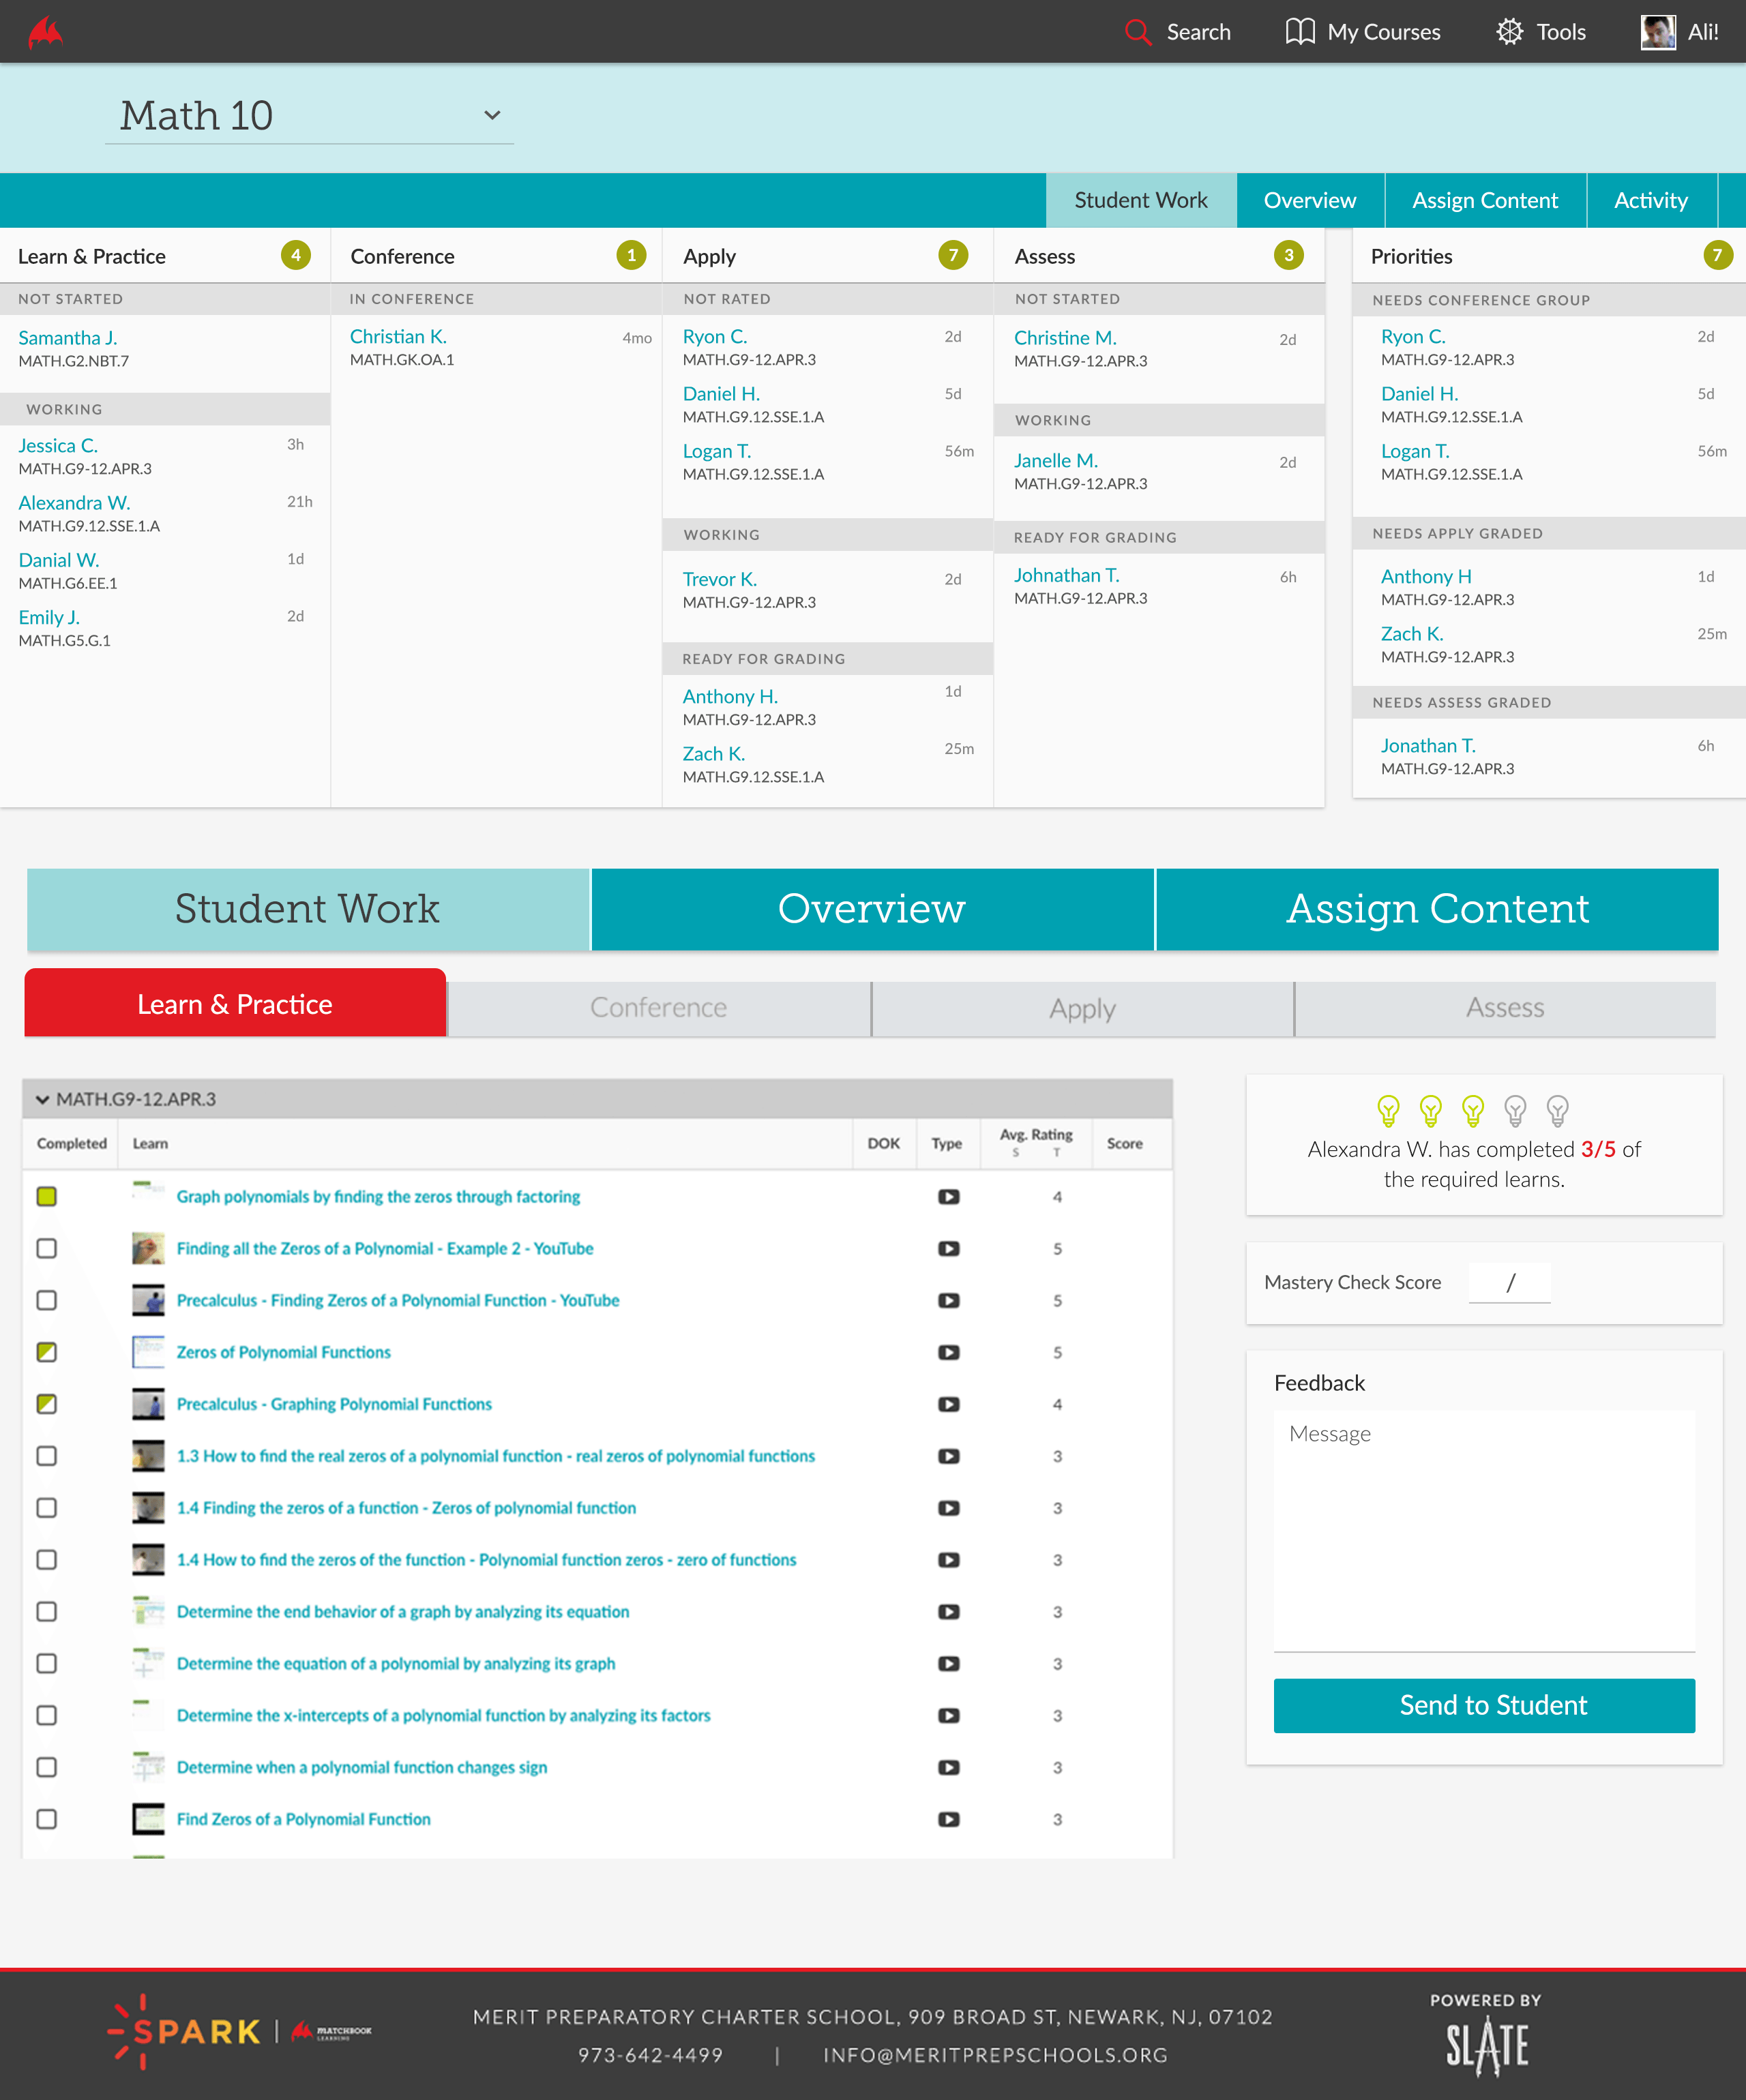Click the Apply count badge 7
Viewport: 1746px width, 2100px height.
(953, 255)
